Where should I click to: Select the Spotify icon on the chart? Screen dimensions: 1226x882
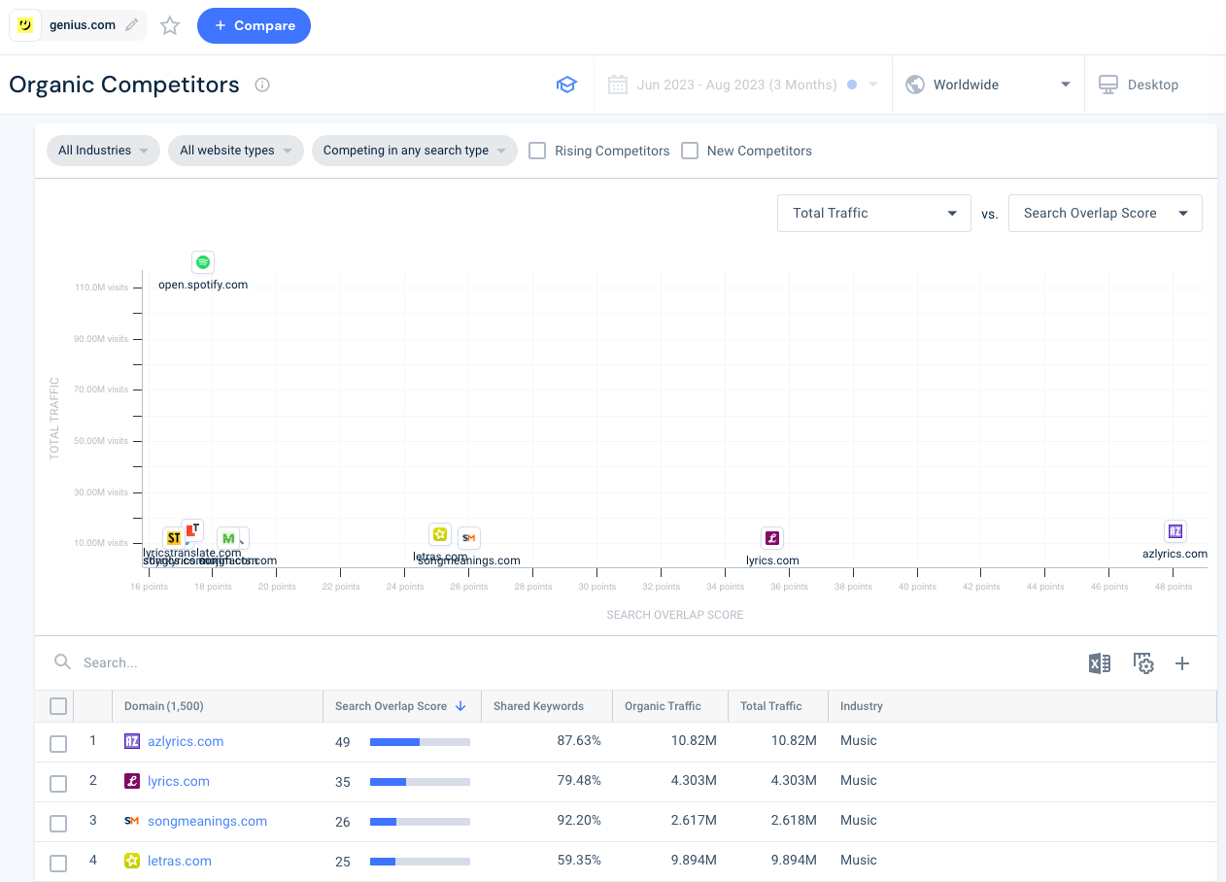coord(202,262)
